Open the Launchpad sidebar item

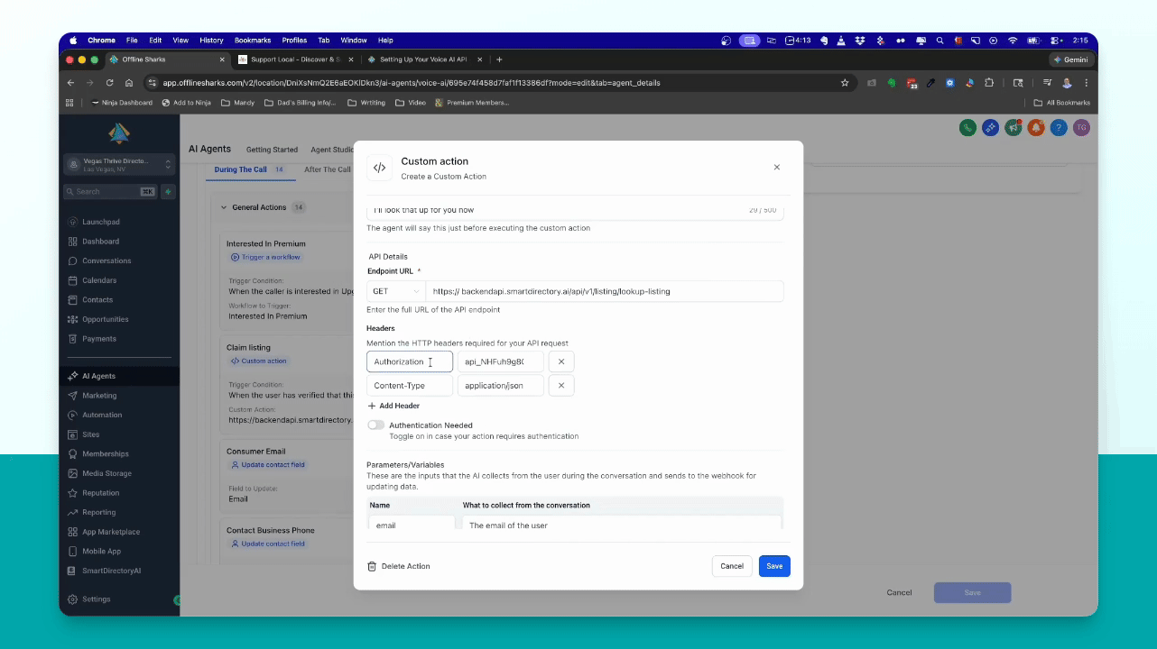tap(100, 222)
